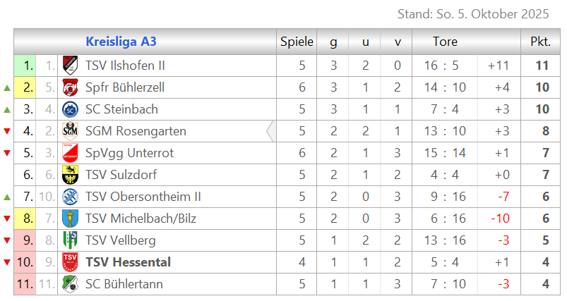Click the TSV Sulzdorf club crest
The width and height of the screenshot is (567, 301).
point(70,175)
